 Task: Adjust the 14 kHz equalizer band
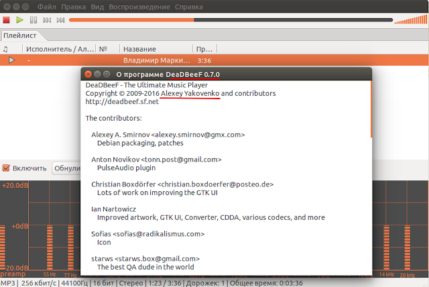pos(386,246)
